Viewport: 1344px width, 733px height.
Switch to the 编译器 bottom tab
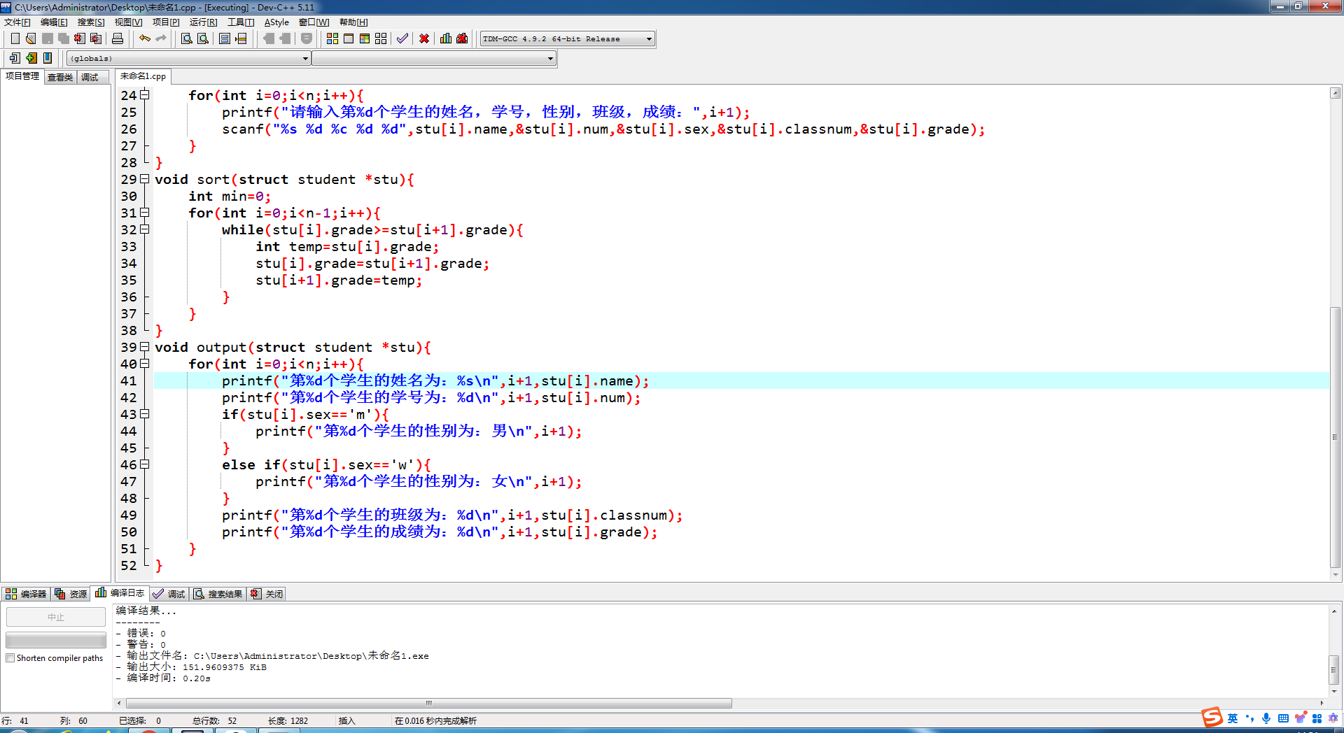click(x=26, y=594)
